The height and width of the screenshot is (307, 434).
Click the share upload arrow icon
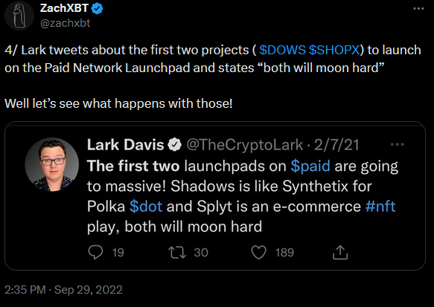[x=340, y=252]
